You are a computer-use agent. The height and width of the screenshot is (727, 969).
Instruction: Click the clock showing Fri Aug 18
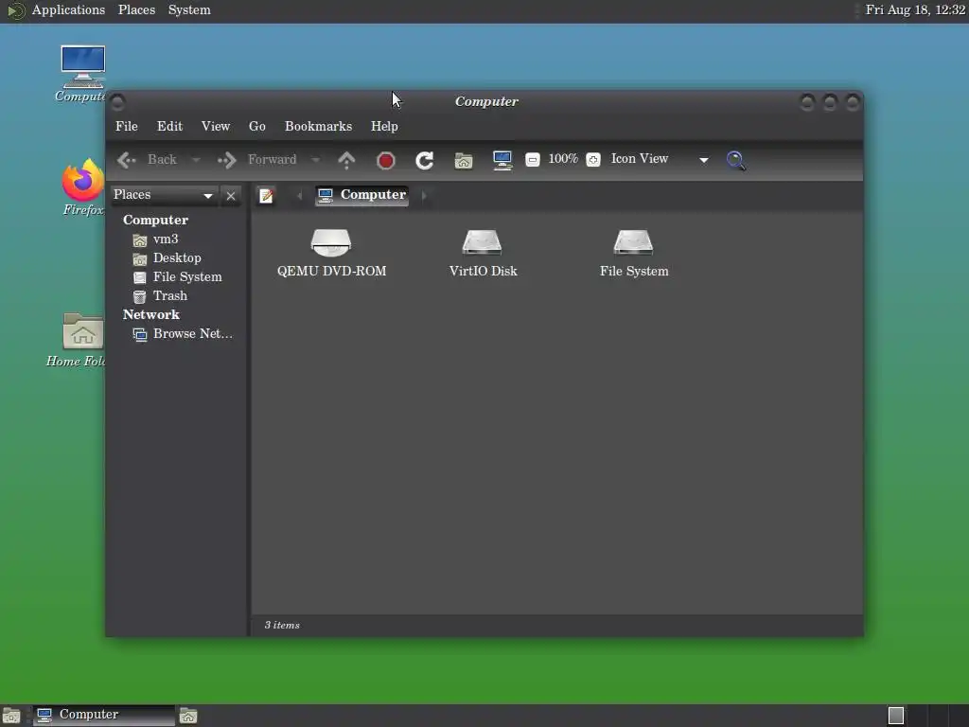tap(915, 9)
